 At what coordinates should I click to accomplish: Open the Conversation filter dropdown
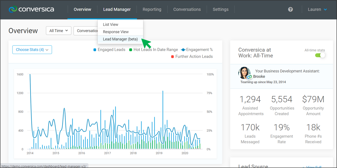[x=86, y=31]
